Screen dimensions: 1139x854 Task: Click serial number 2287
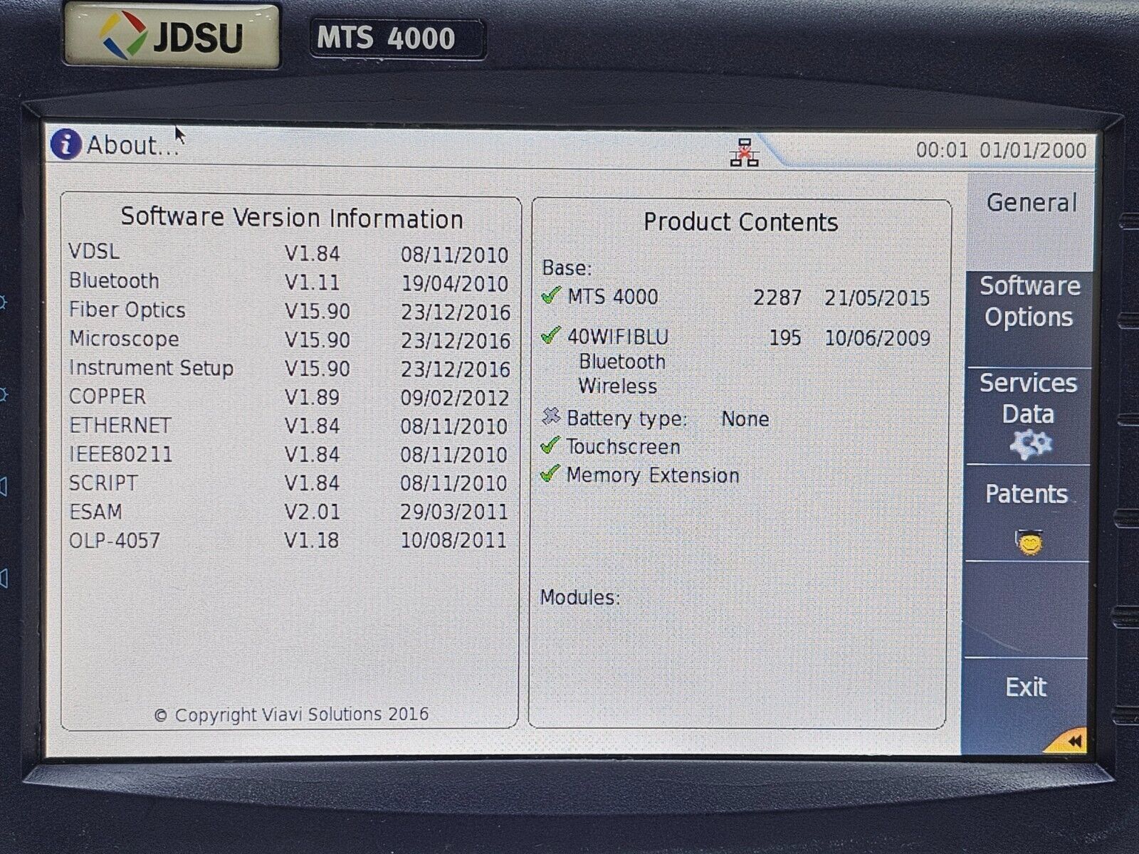777,297
